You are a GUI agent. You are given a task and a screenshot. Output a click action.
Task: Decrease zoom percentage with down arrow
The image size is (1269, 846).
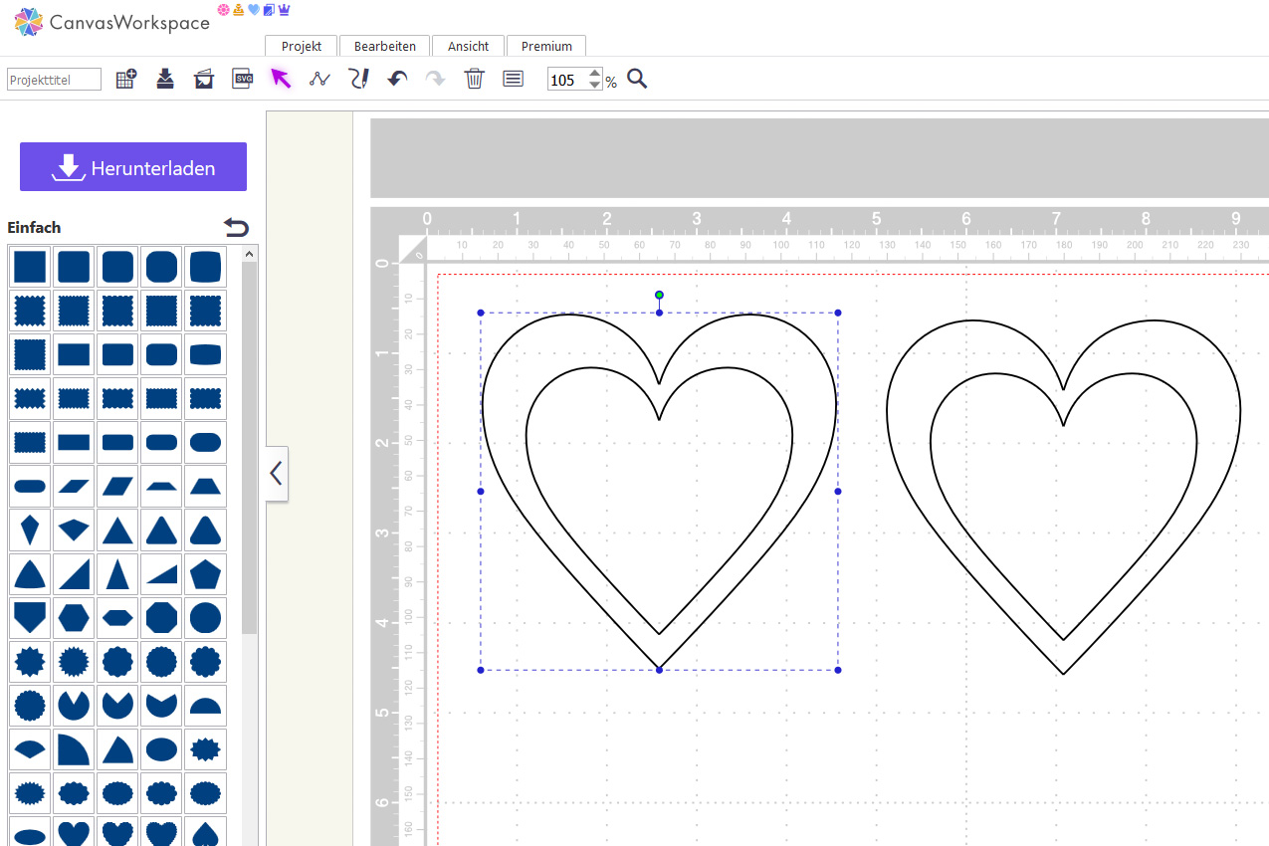coord(595,86)
